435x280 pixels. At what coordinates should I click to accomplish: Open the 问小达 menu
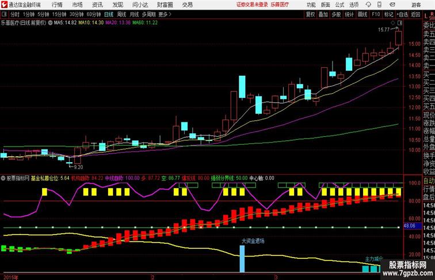click(x=140, y=5)
